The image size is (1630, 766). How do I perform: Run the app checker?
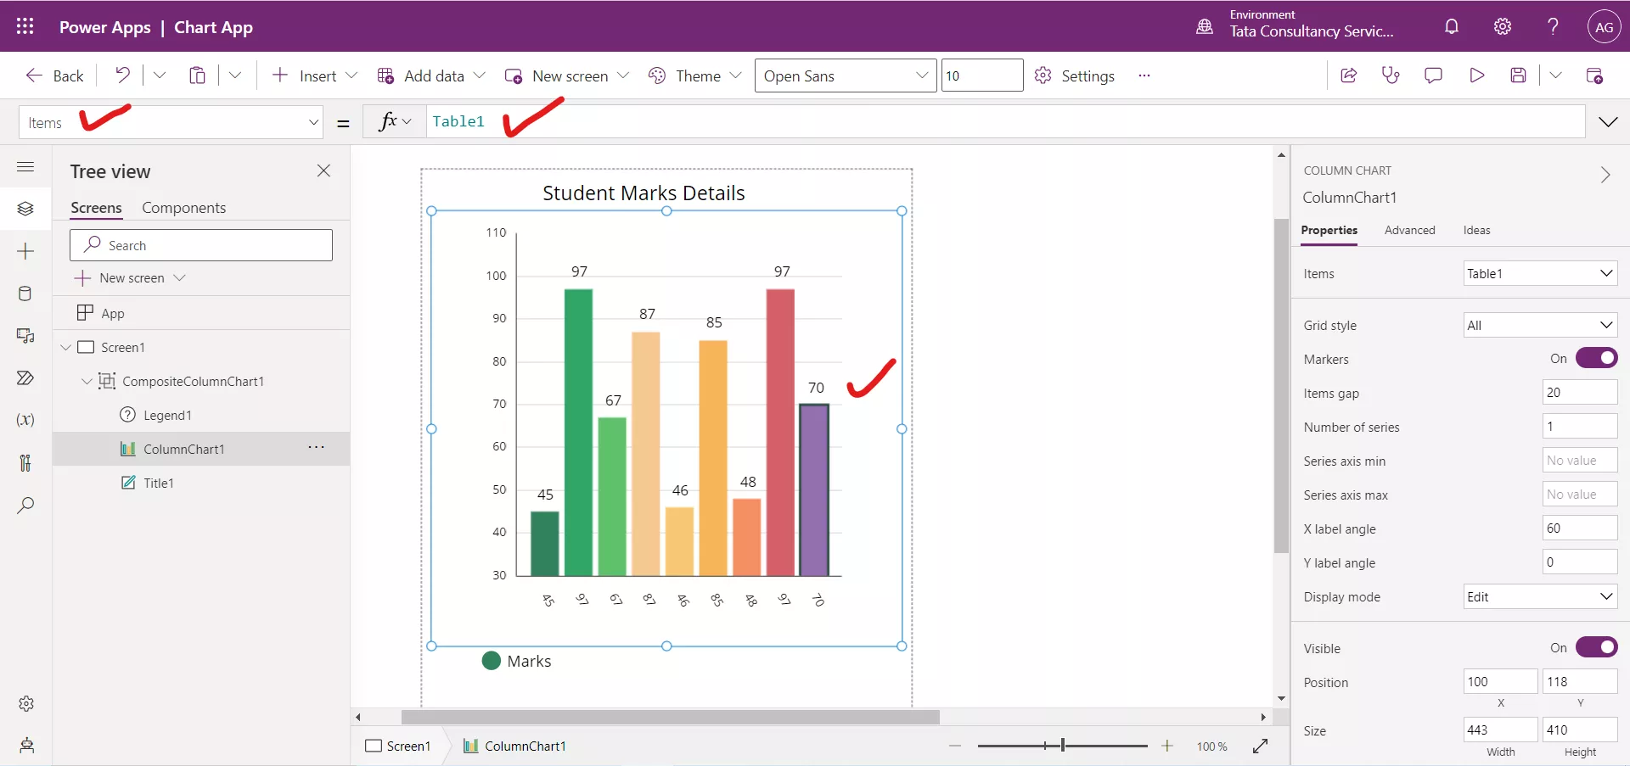tap(1391, 75)
